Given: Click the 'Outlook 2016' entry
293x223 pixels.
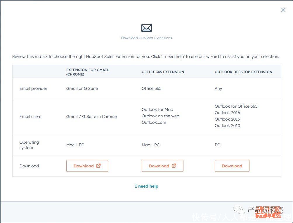Looking at the screenshot, I should [227, 113].
